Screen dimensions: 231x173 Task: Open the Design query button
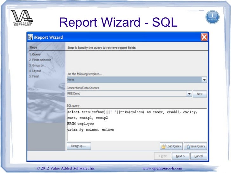[79, 146]
